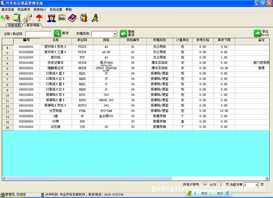This screenshot has width=273, height=198.
Task: Click the application icon in the title bar
Action: [3, 3]
